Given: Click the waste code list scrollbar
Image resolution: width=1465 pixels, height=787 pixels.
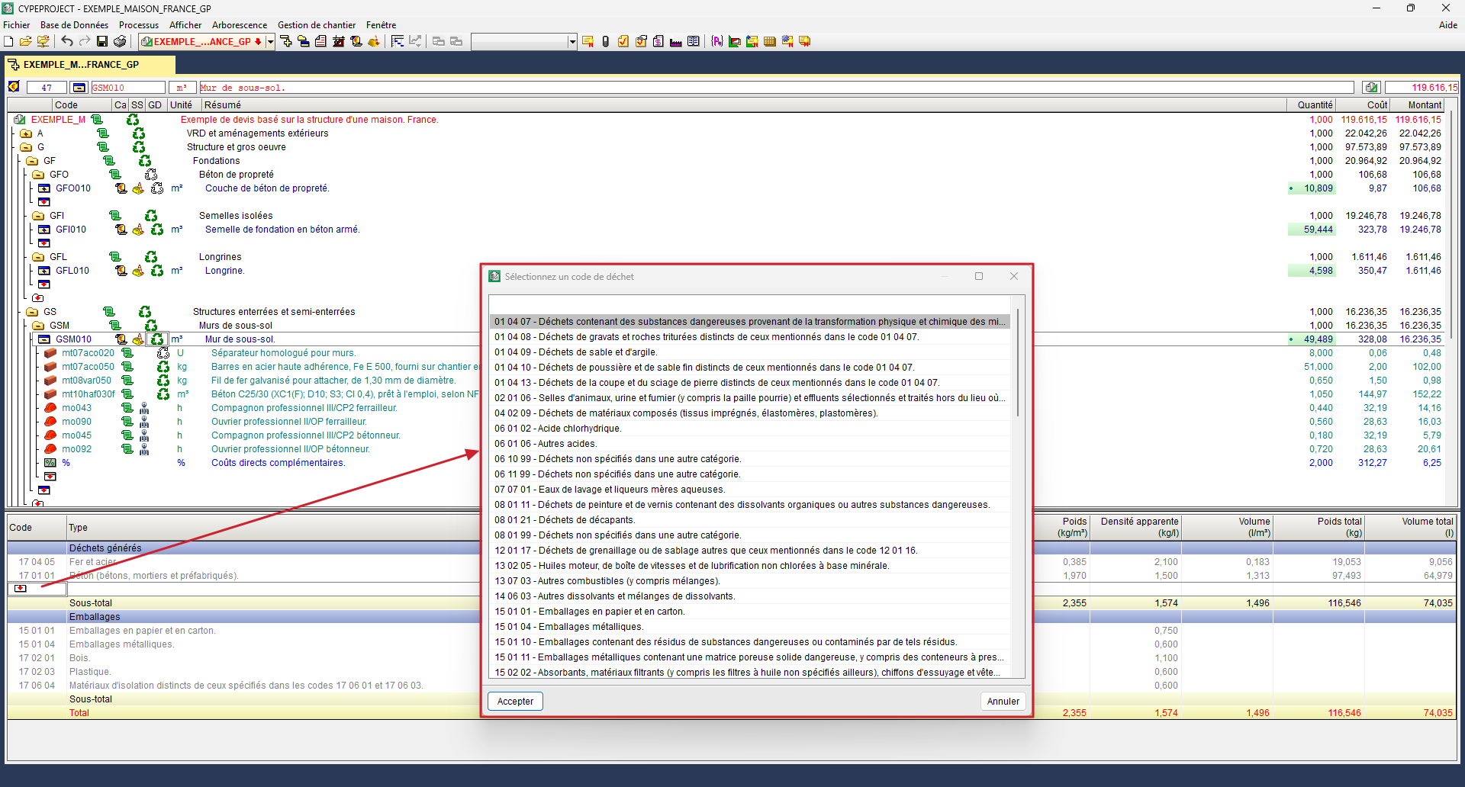Looking at the screenshot, I should pos(1018,363).
